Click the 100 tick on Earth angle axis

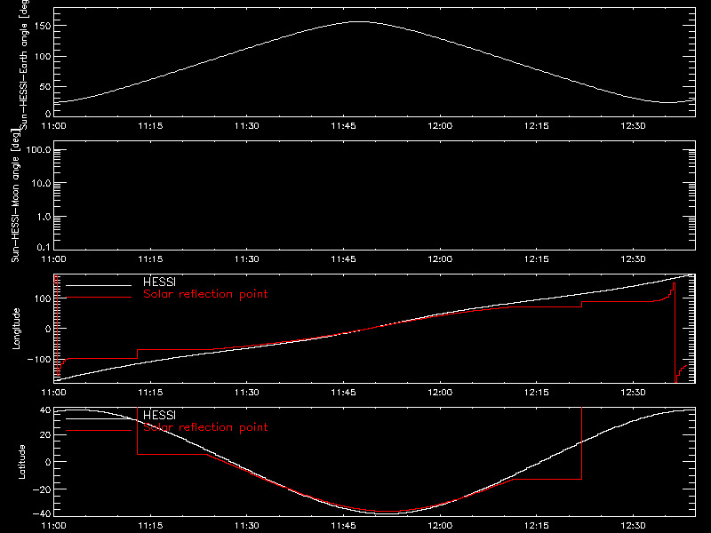pyautogui.click(x=43, y=57)
